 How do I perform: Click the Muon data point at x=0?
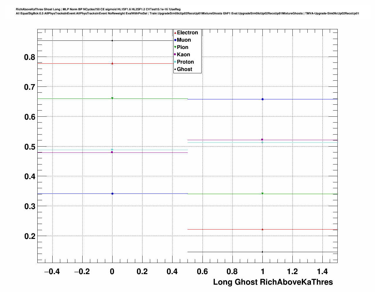pyautogui.click(x=112, y=194)
